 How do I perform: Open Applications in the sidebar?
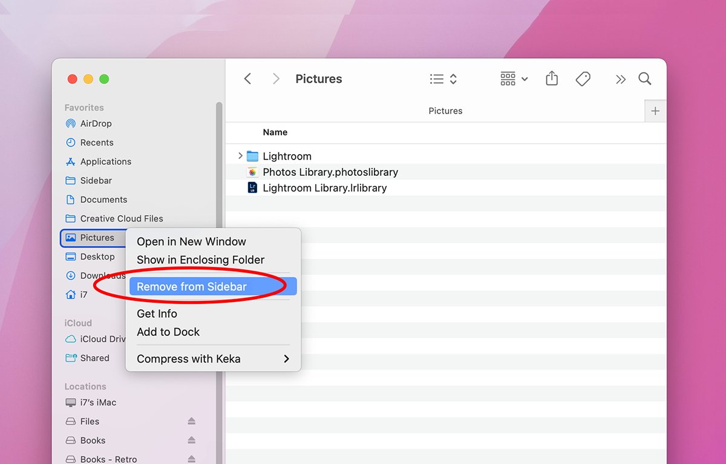pyautogui.click(x=105, y=161)
